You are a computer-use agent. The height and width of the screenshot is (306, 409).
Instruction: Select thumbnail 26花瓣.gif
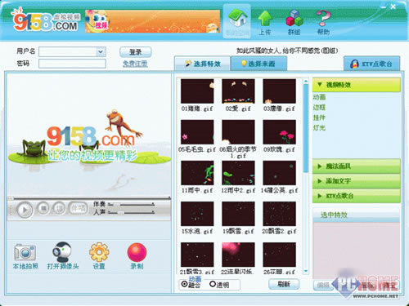tap(279, 255)
